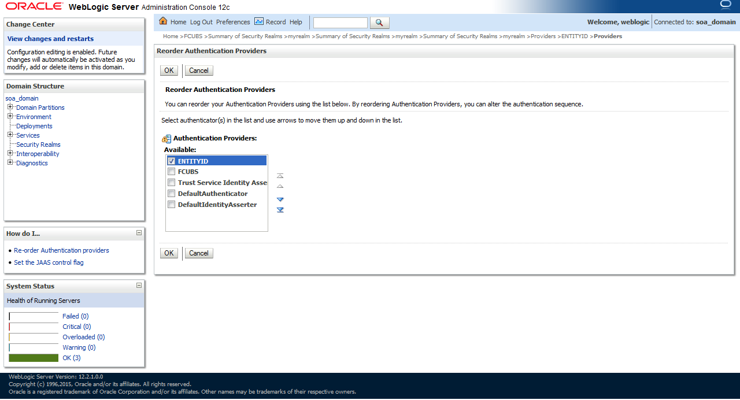The height and width of the screenshot is (400, 740).
Task: Click Home in the breadcrumb
Action: coord(171,36)
